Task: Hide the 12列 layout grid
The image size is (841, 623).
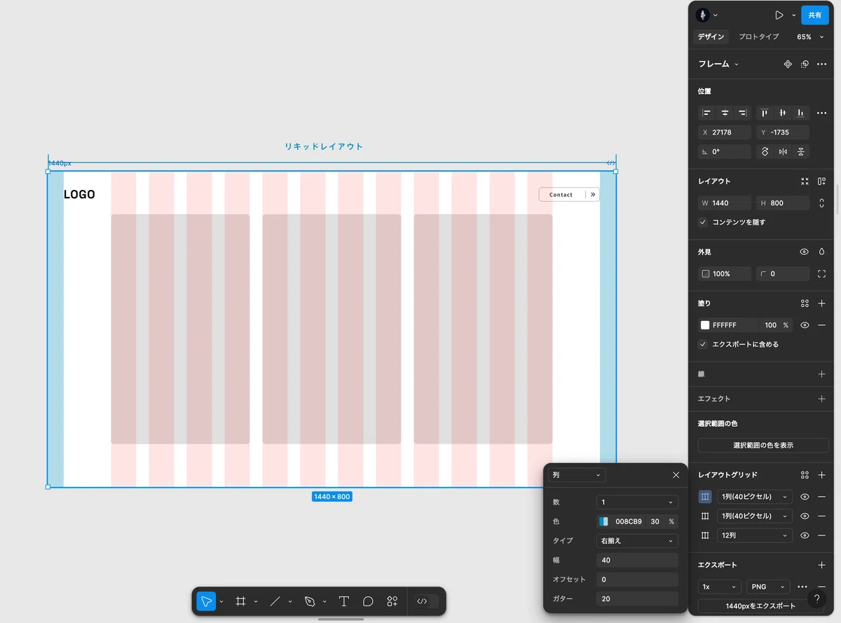Action: 805,535
